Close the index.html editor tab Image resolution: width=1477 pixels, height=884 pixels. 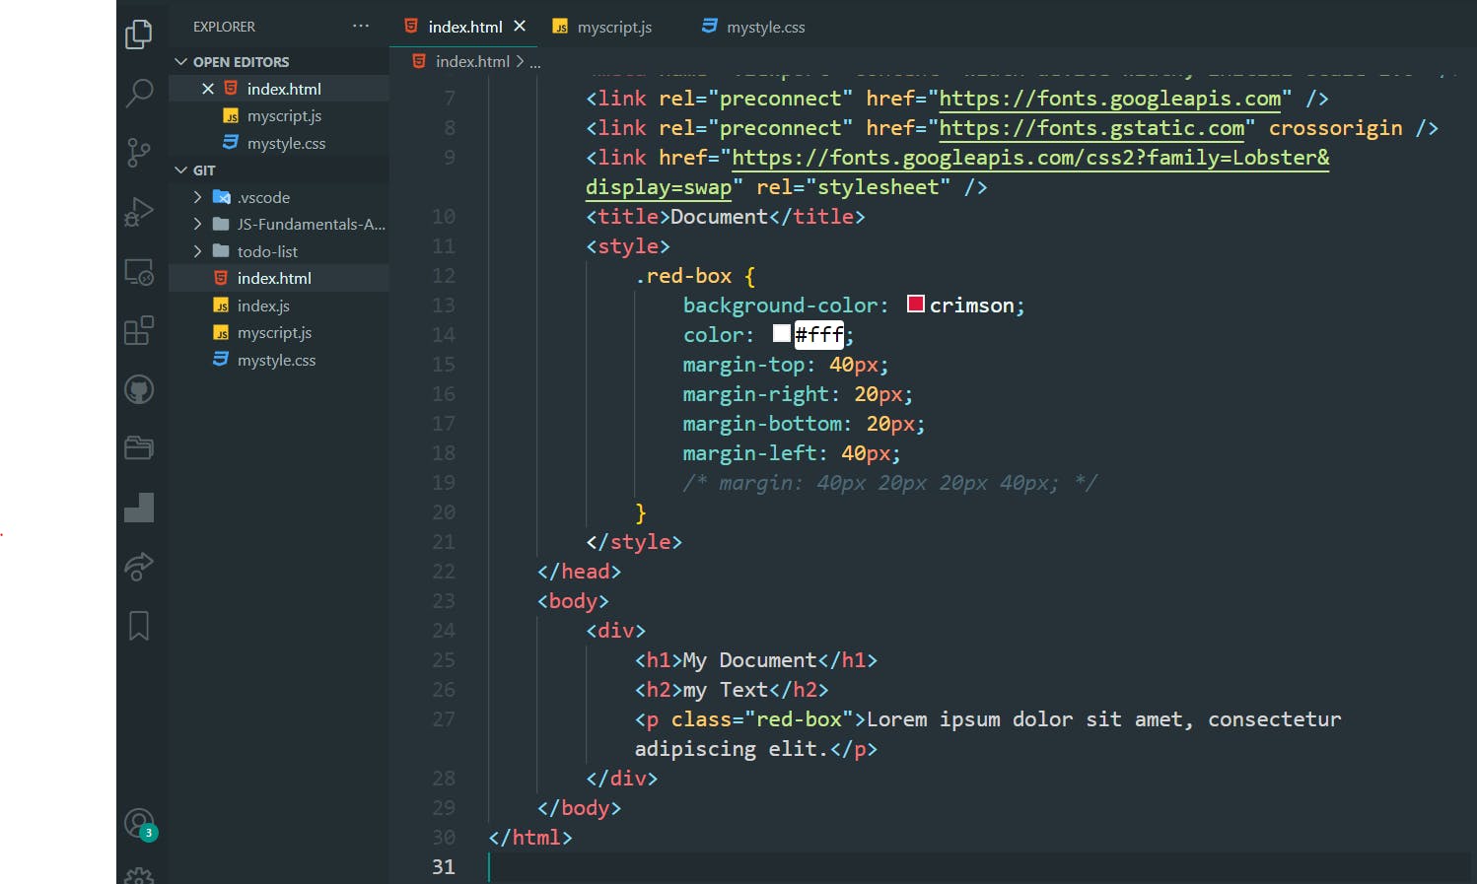tap(520, 27)
